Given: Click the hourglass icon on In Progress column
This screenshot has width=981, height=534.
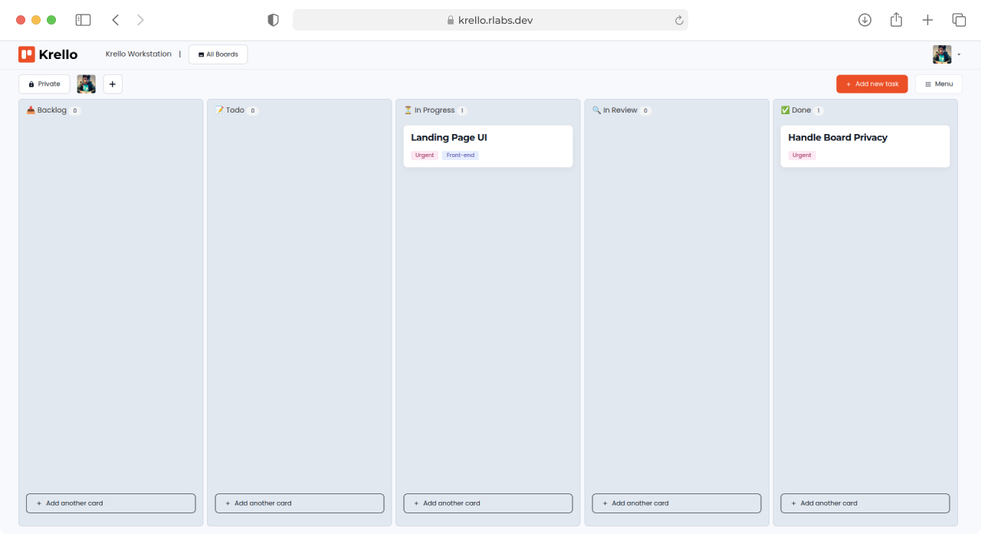Looking at the screenshot, I should 408,110.
